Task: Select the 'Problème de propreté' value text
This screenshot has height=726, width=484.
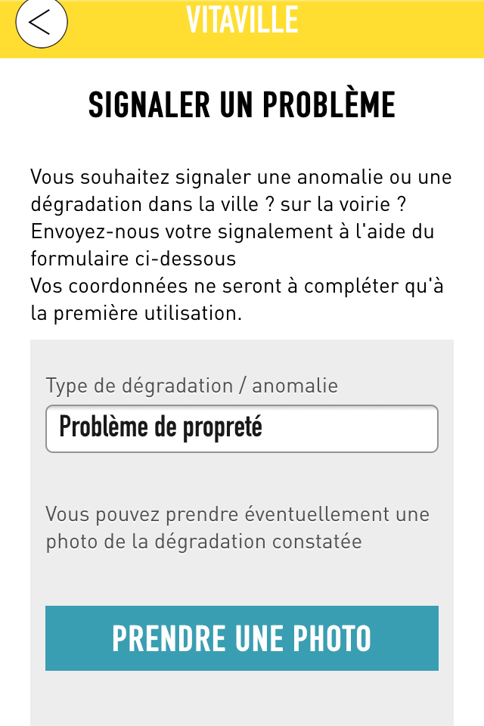Action: pyautogui.click(x=161, y=427)
